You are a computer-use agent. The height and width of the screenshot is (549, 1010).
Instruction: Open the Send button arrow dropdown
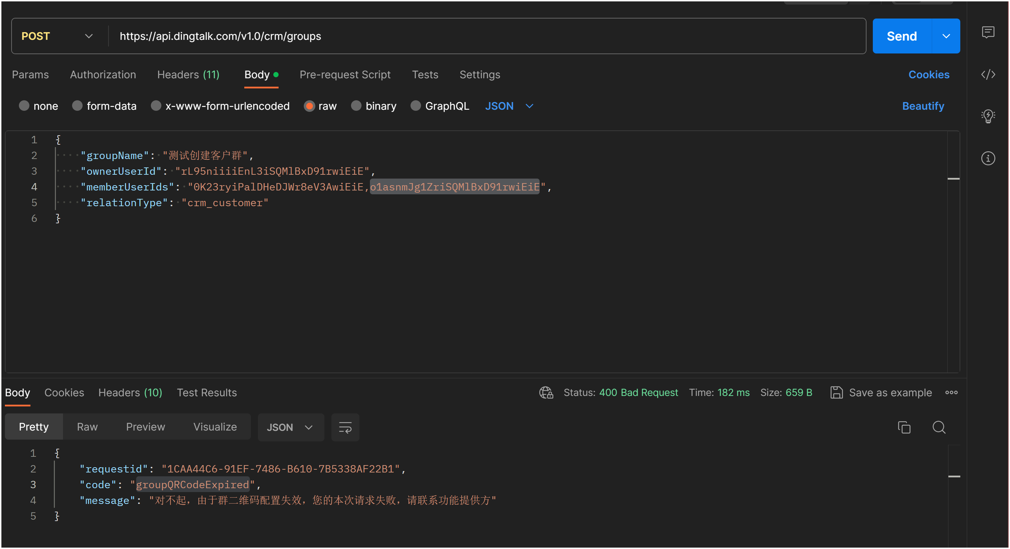946,36
